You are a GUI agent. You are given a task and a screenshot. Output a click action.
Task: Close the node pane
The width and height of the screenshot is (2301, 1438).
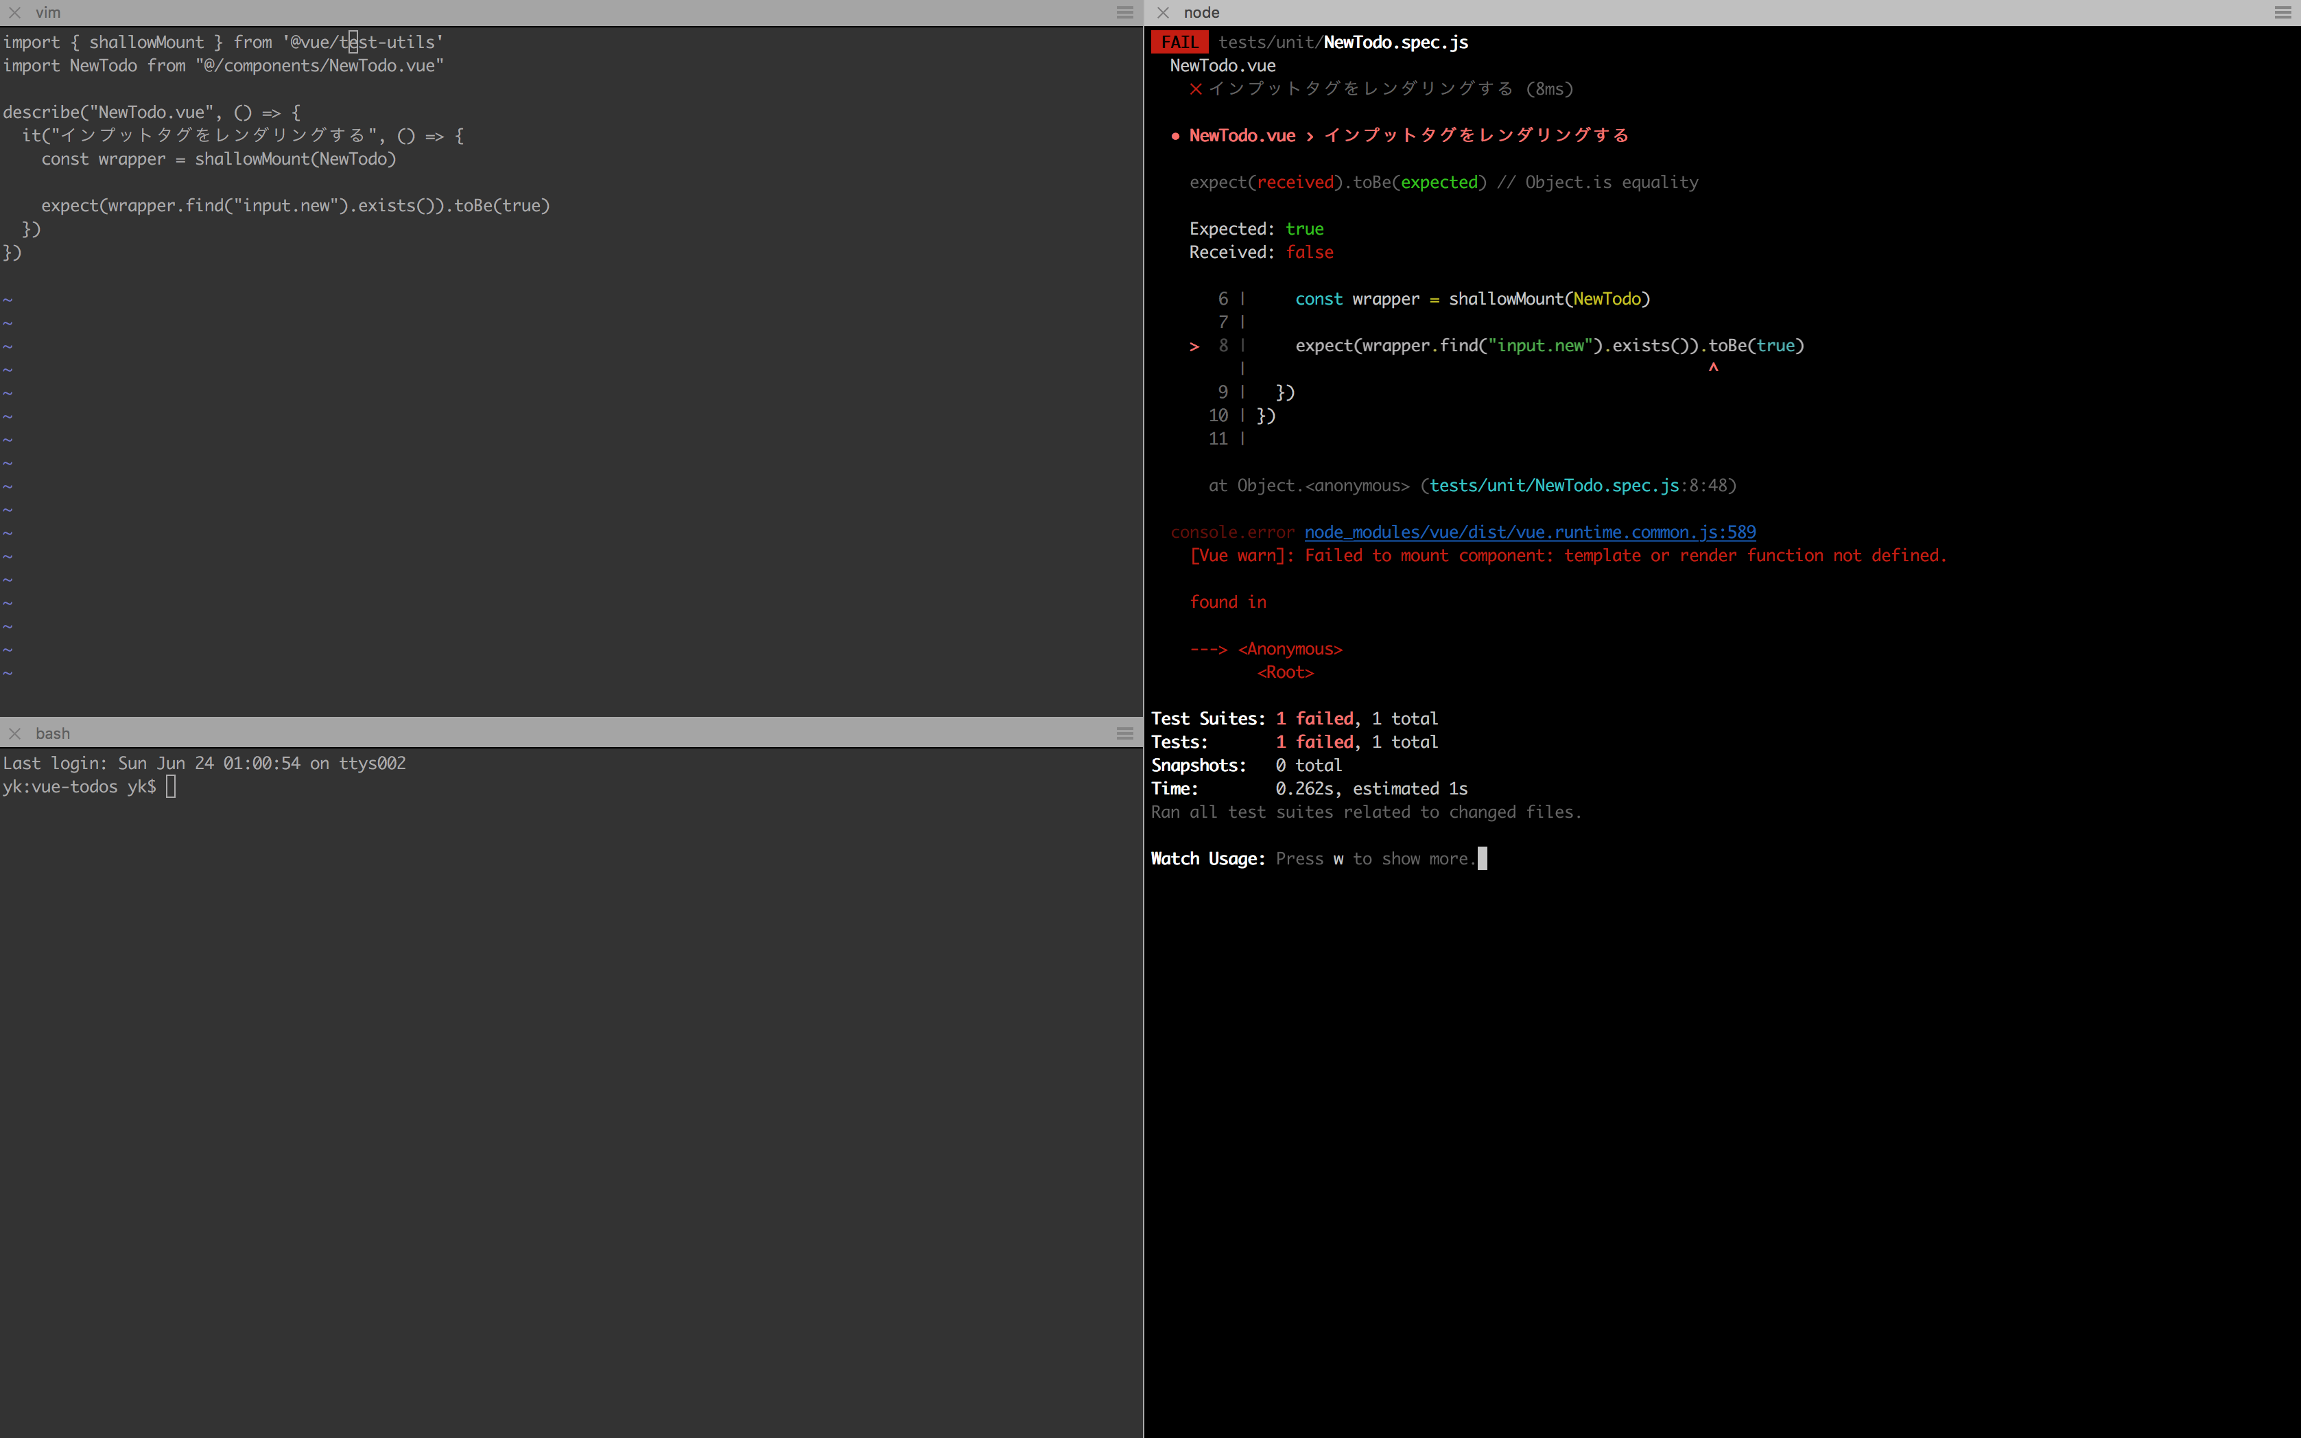point(1163,12)
